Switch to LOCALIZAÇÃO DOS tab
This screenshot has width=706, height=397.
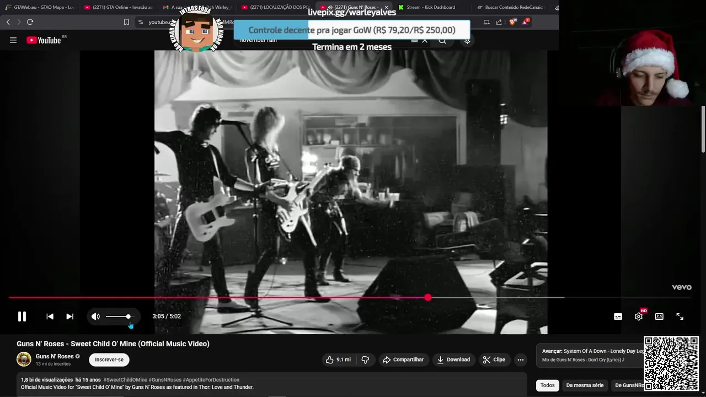point(276,7)
